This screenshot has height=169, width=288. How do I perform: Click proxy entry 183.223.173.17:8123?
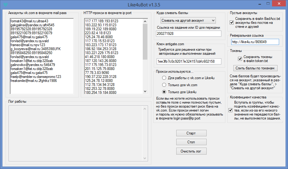[101, 45]
